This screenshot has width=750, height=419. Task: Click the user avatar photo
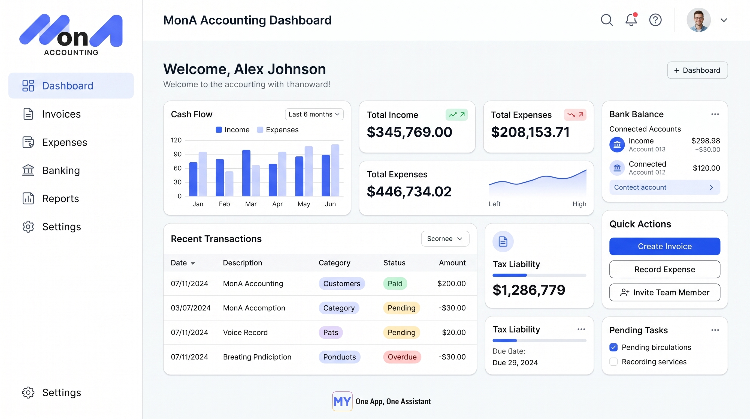pos(698,20)
